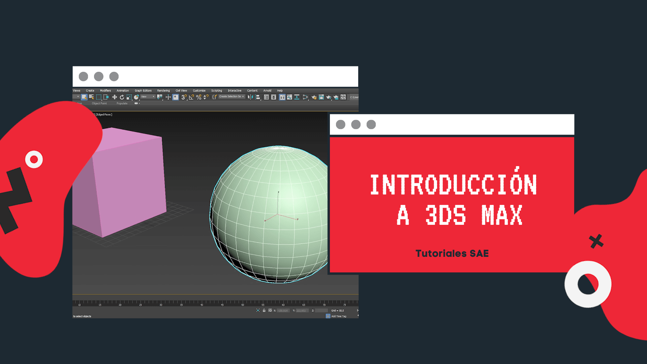
Task: Open the Schematic View icon
Action: coord(306,97)
